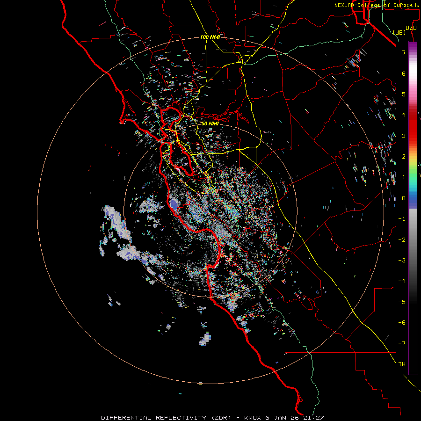Select the DZD product label
The image size is (421, 421).
[411, 28]
